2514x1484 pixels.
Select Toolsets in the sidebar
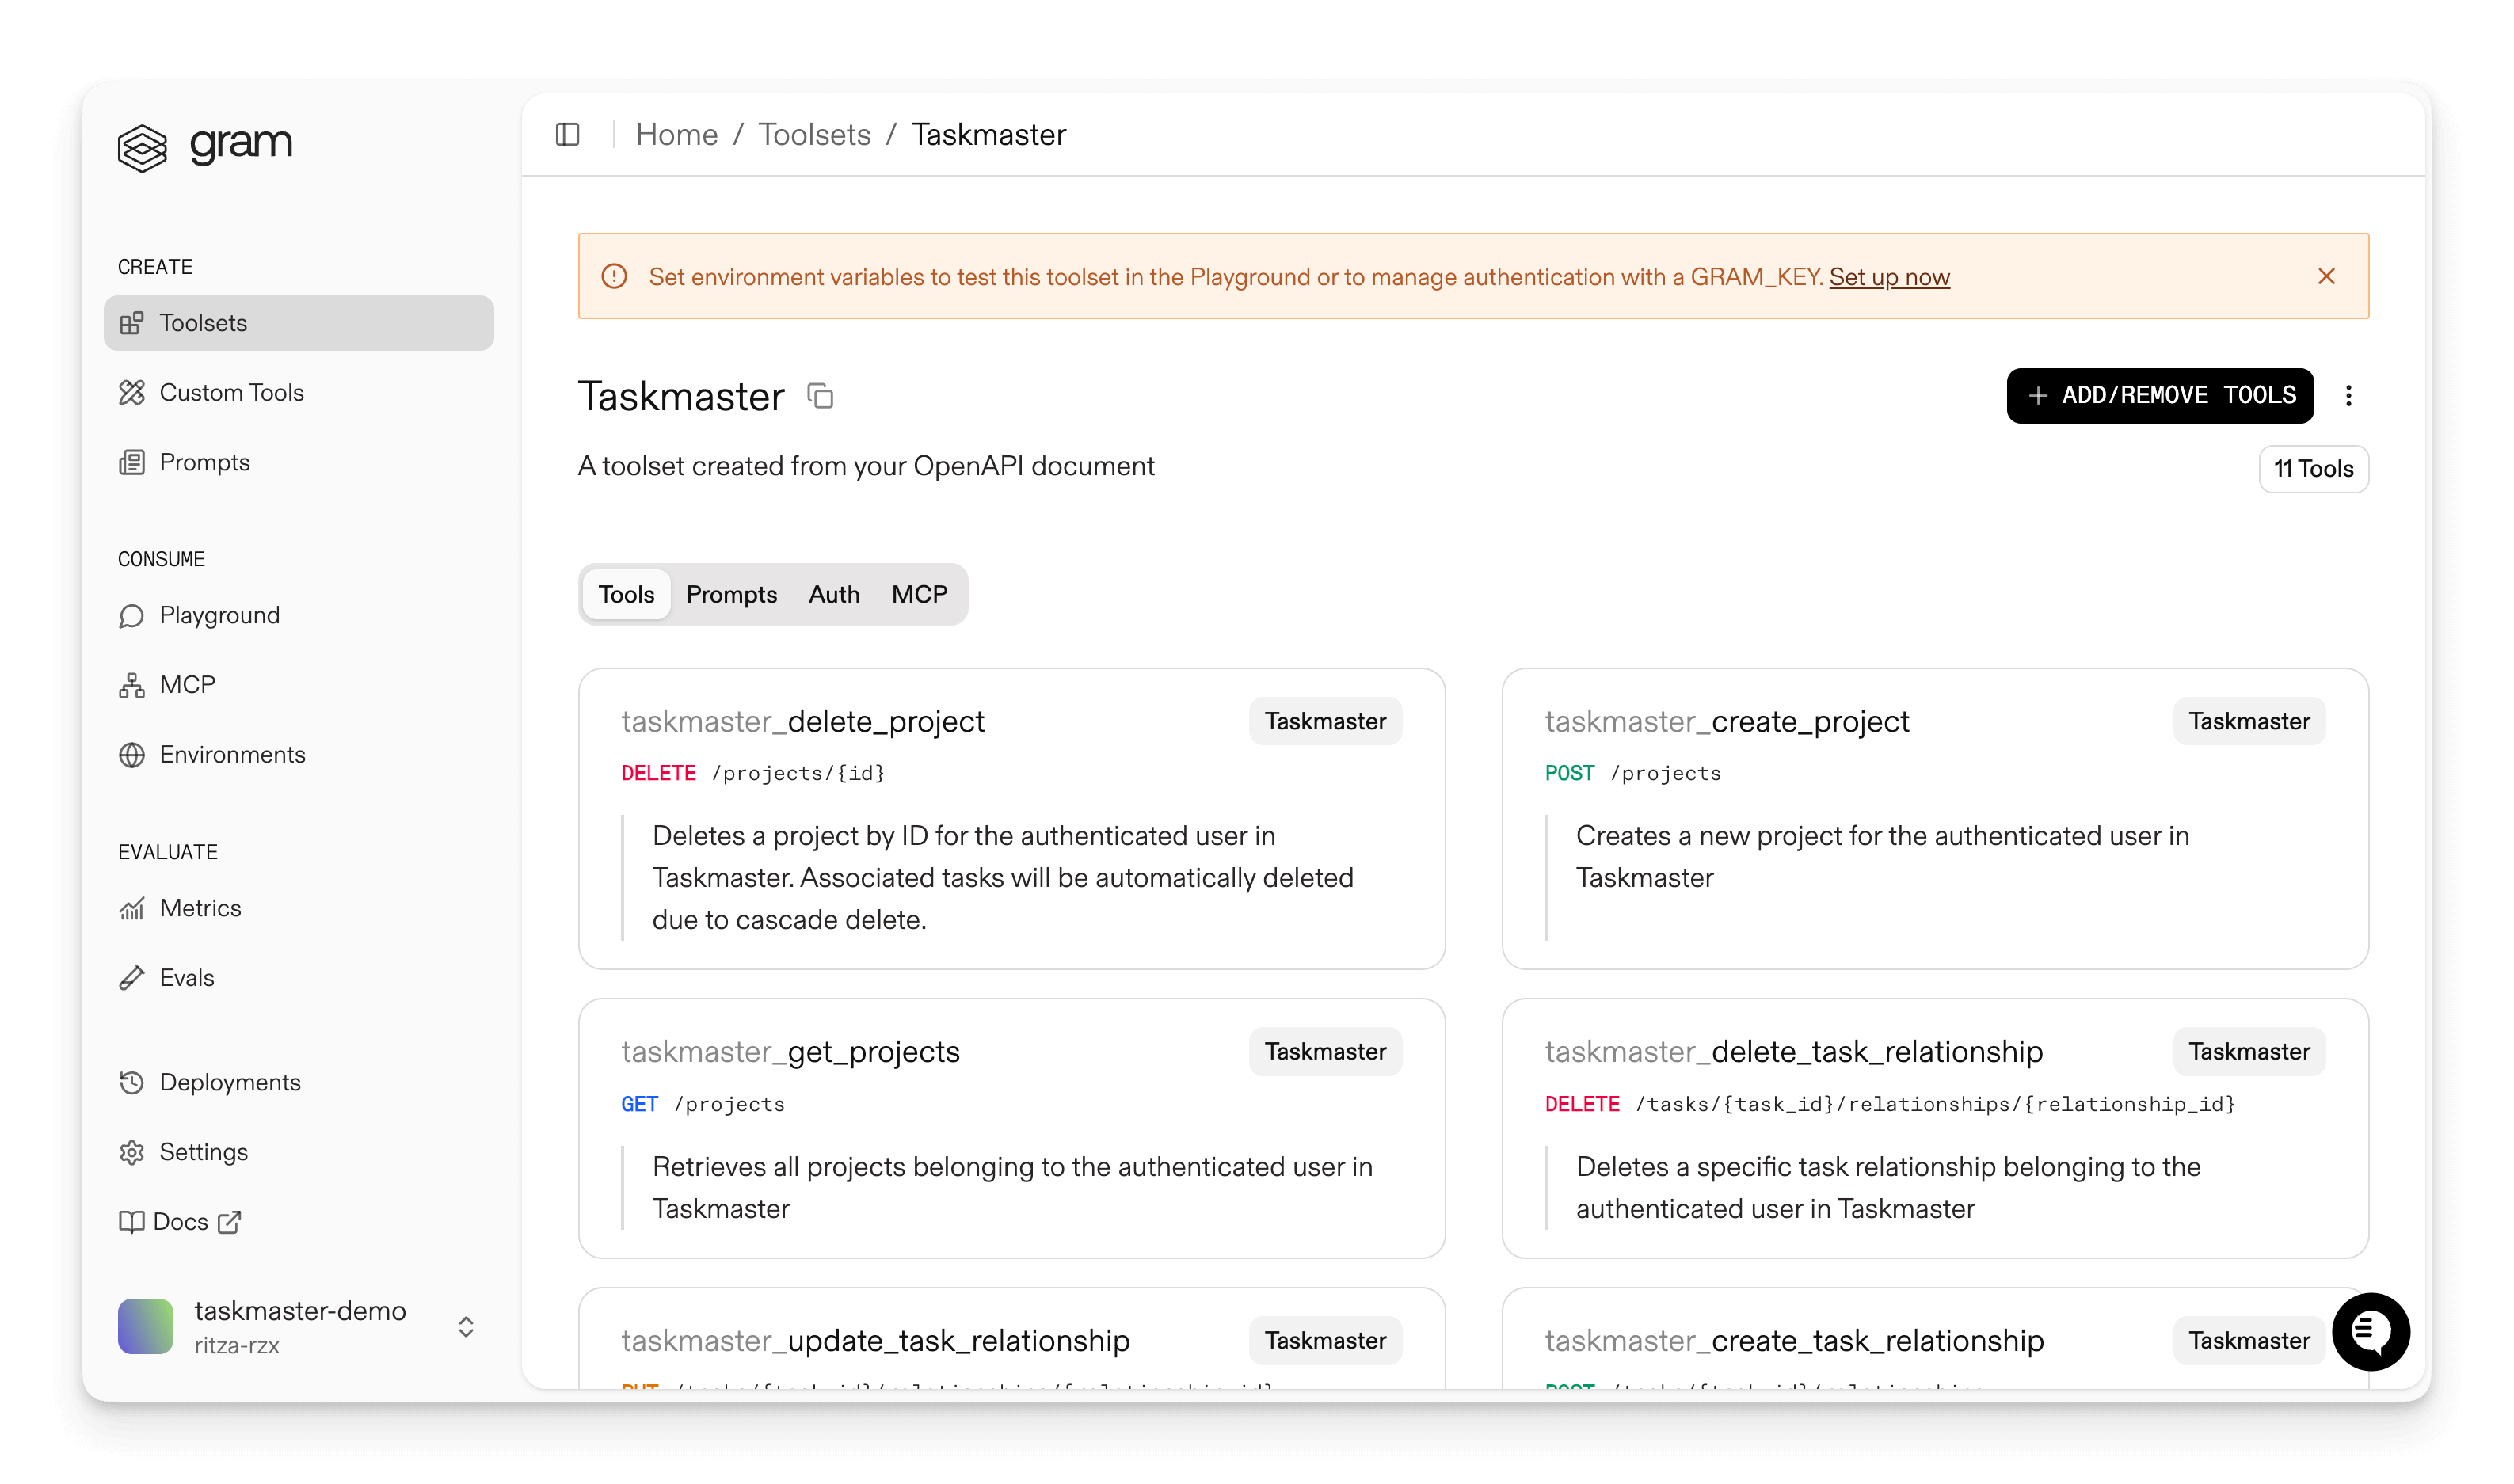point(203,322)
